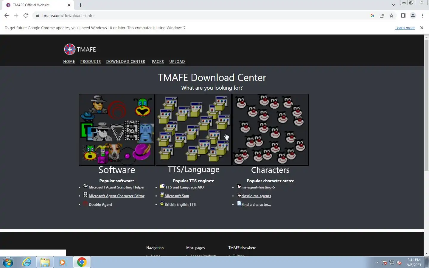Click the Microsoft Sam icon
Viewport: 429px width, 268px height.
click(162, 195)
